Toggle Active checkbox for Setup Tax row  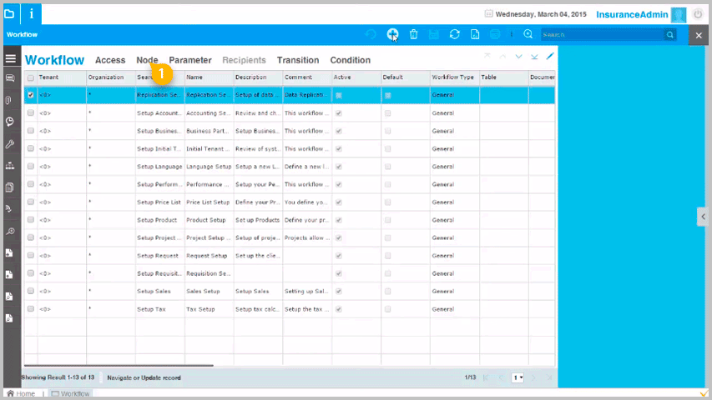tap(339, 309)
